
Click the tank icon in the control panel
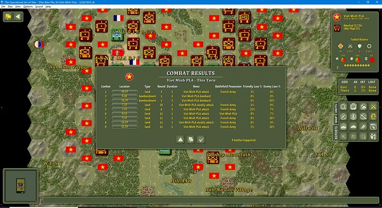point(353,127)
